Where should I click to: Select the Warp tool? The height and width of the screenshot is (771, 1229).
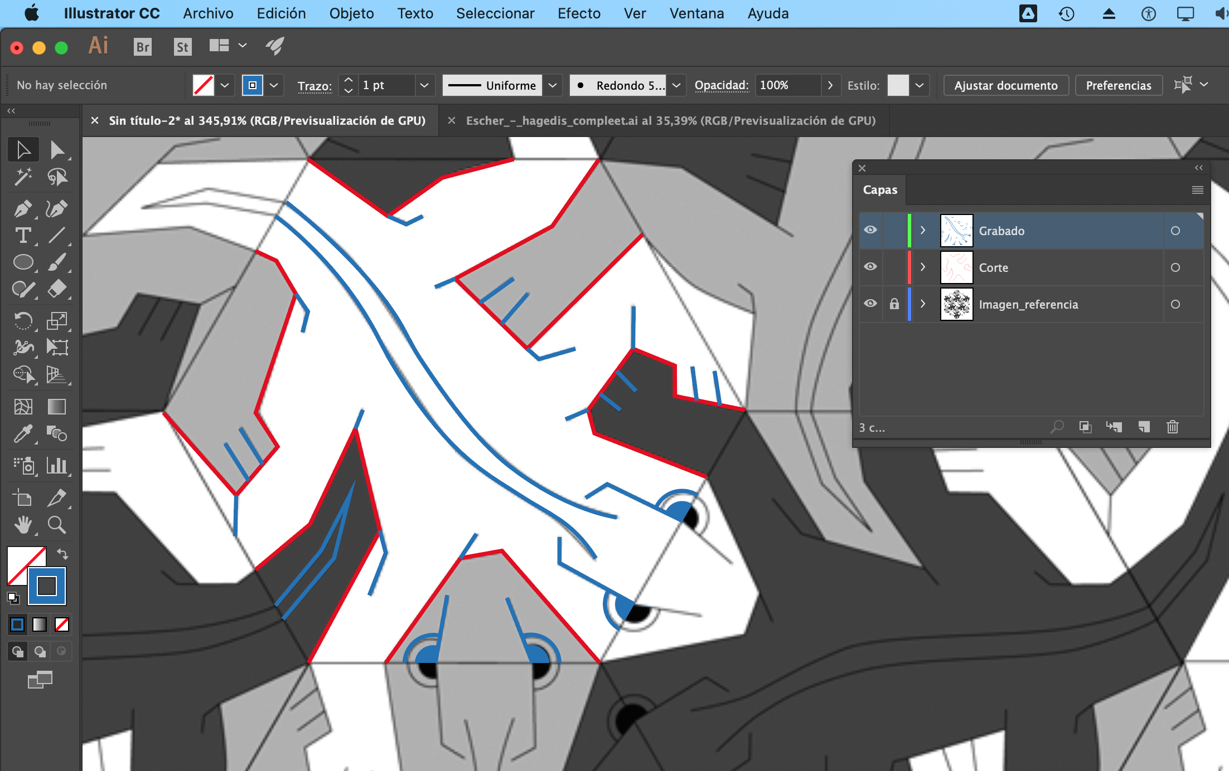(x=23, y=347)
